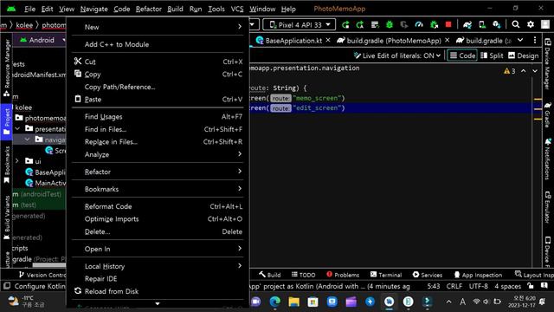Open the Problems tool window
Screen dimensions: 554x312
tap(343, 275)
